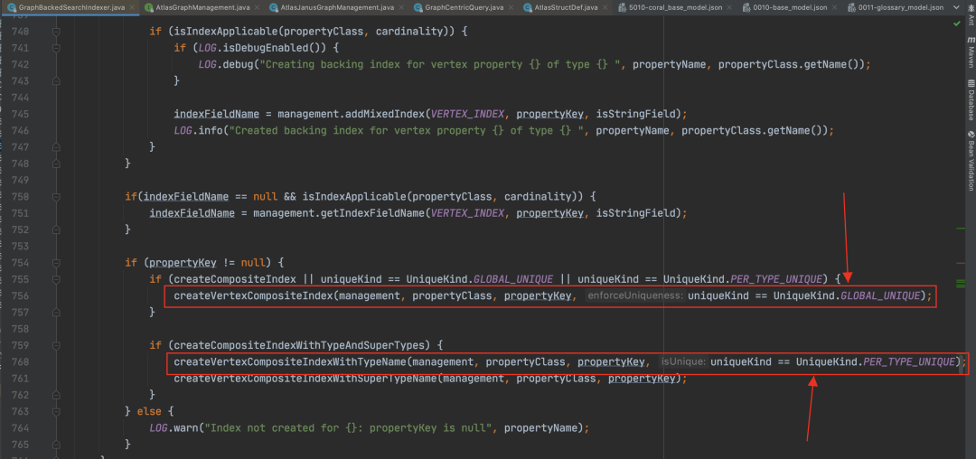The image size is (976, 459).
Task: Click the isUnique parameter hint
Action: click(683, 361)
